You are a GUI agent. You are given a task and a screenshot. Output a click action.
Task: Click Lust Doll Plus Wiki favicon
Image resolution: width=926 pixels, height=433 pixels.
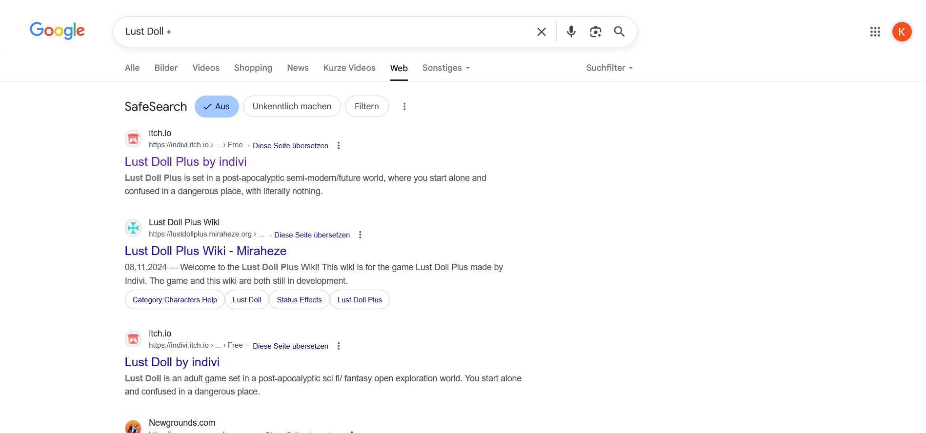(x=133, y=228)
